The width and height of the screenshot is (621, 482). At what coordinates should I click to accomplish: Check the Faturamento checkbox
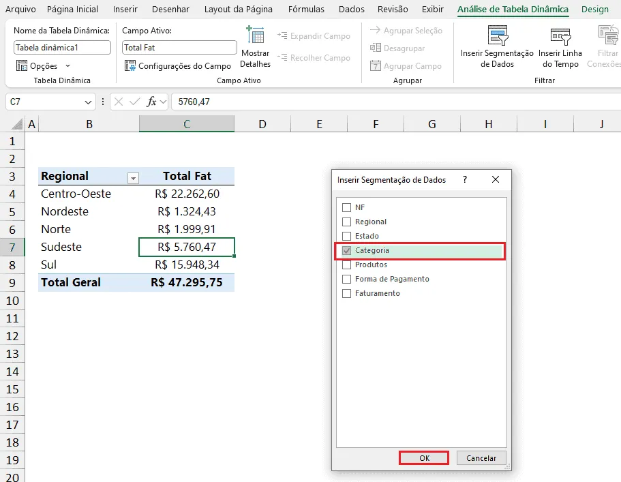pos(346,293)
